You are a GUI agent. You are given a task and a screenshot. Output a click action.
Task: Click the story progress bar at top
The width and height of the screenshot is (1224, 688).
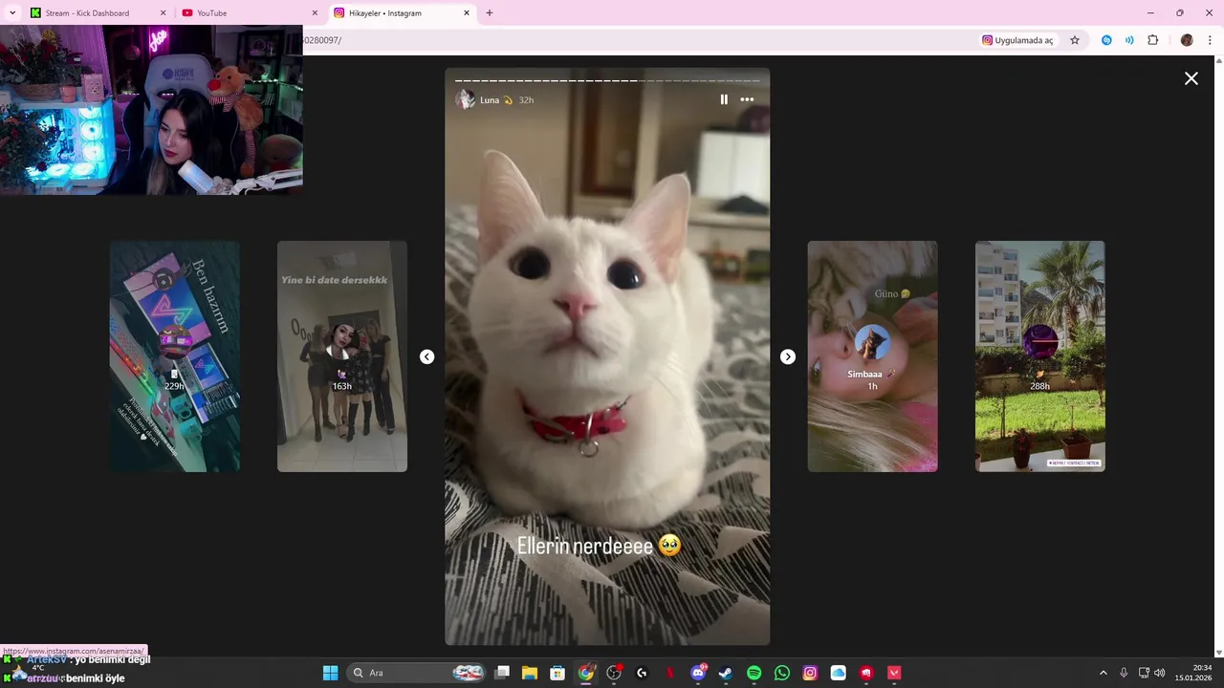[607, 80]
